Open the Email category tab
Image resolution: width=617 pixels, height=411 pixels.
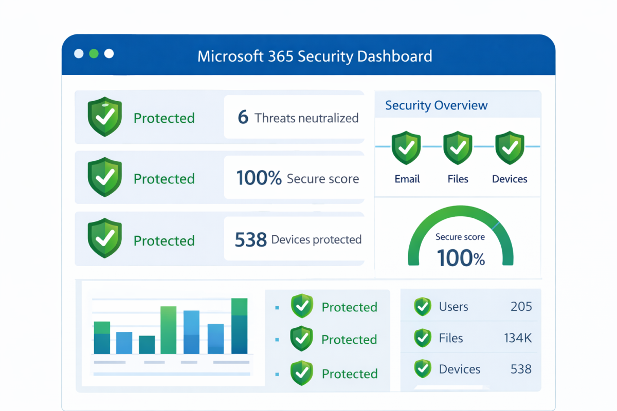[x=407, y=179]
